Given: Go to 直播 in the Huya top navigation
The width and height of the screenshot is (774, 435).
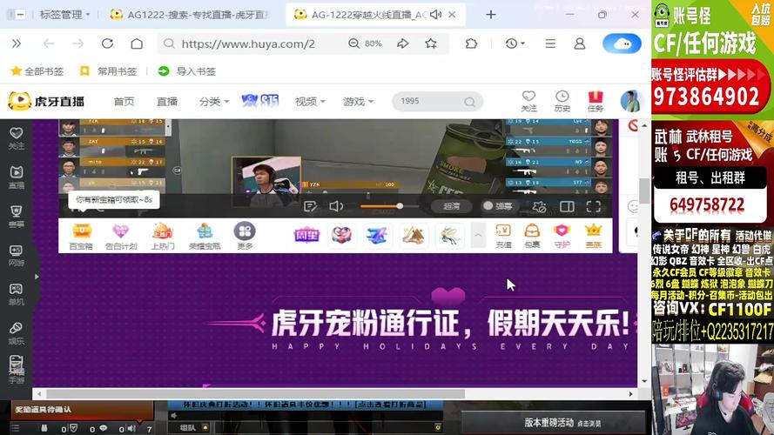Looking at the screenshot, I should (x=167, y=101).
